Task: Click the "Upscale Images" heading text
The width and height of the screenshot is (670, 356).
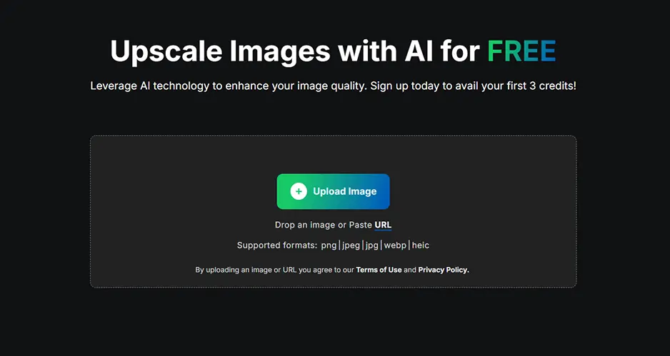Action: point(221,51)
